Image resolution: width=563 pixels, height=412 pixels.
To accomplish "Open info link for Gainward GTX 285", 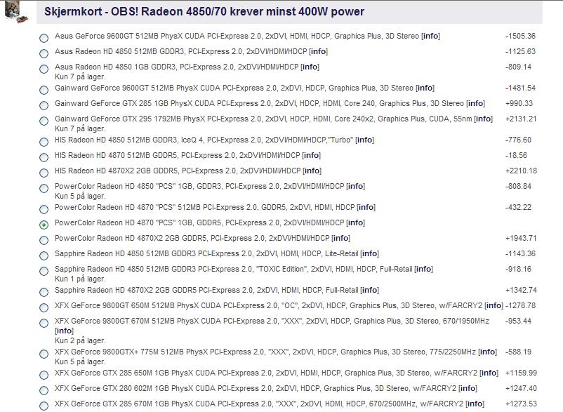I will point(476,103).
